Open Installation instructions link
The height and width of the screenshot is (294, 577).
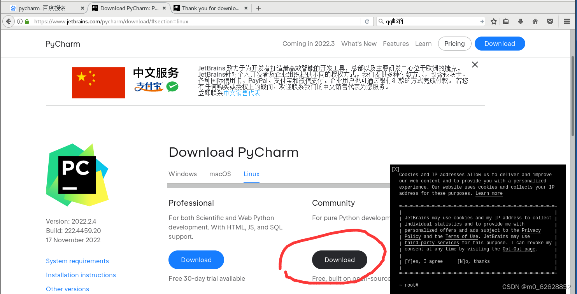(81, 275)
